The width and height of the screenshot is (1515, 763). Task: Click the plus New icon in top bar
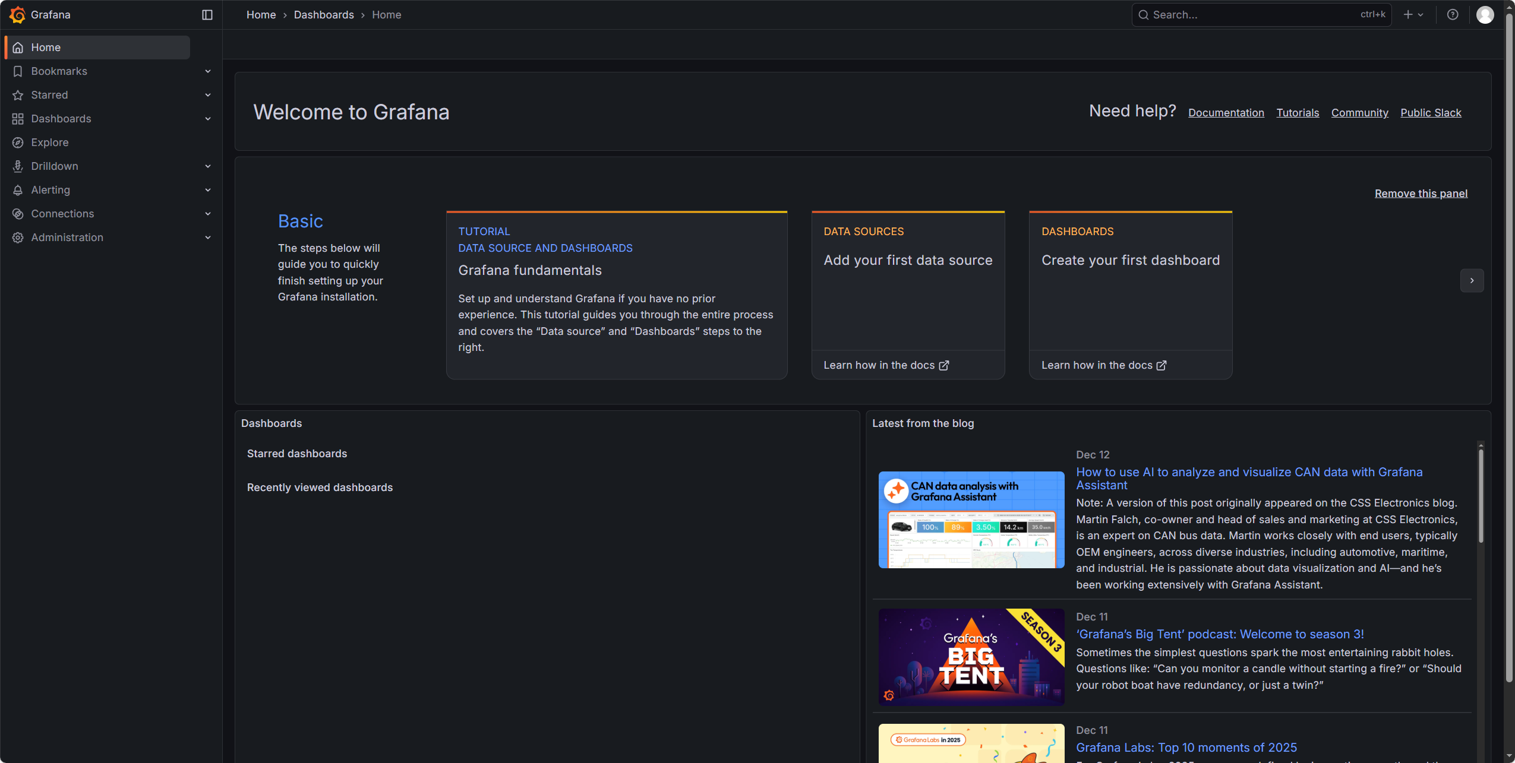[x=1408, y=15]
